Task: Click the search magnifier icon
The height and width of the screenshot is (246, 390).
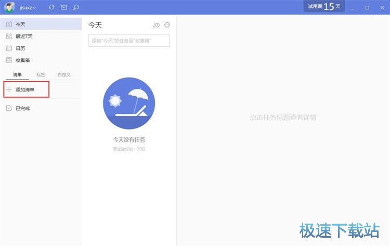Action: point(76,7)
